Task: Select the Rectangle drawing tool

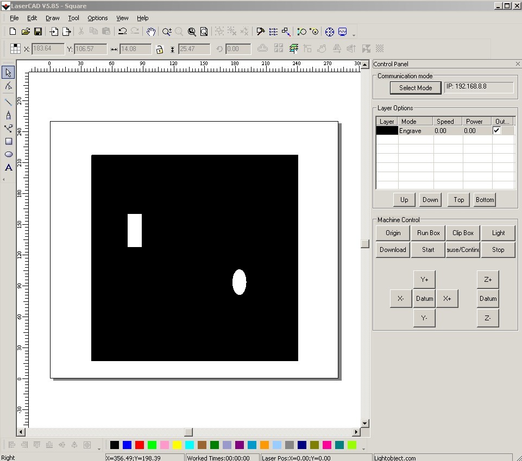Action: 8,141
